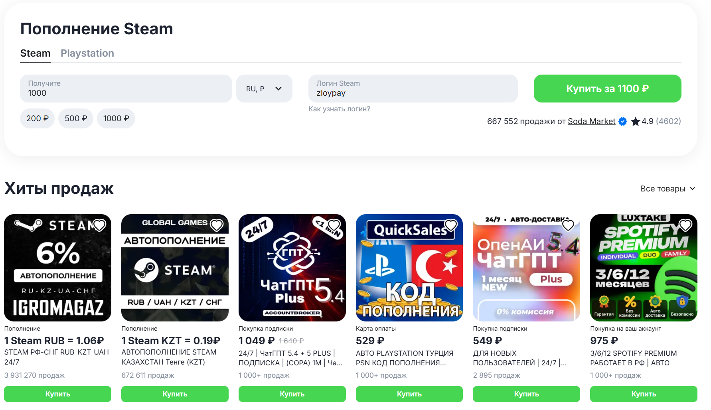Focus the 'Логин Steam' input field

(x=413, y=89)
